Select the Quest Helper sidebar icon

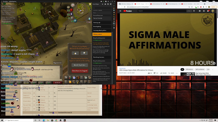(114, 23)
